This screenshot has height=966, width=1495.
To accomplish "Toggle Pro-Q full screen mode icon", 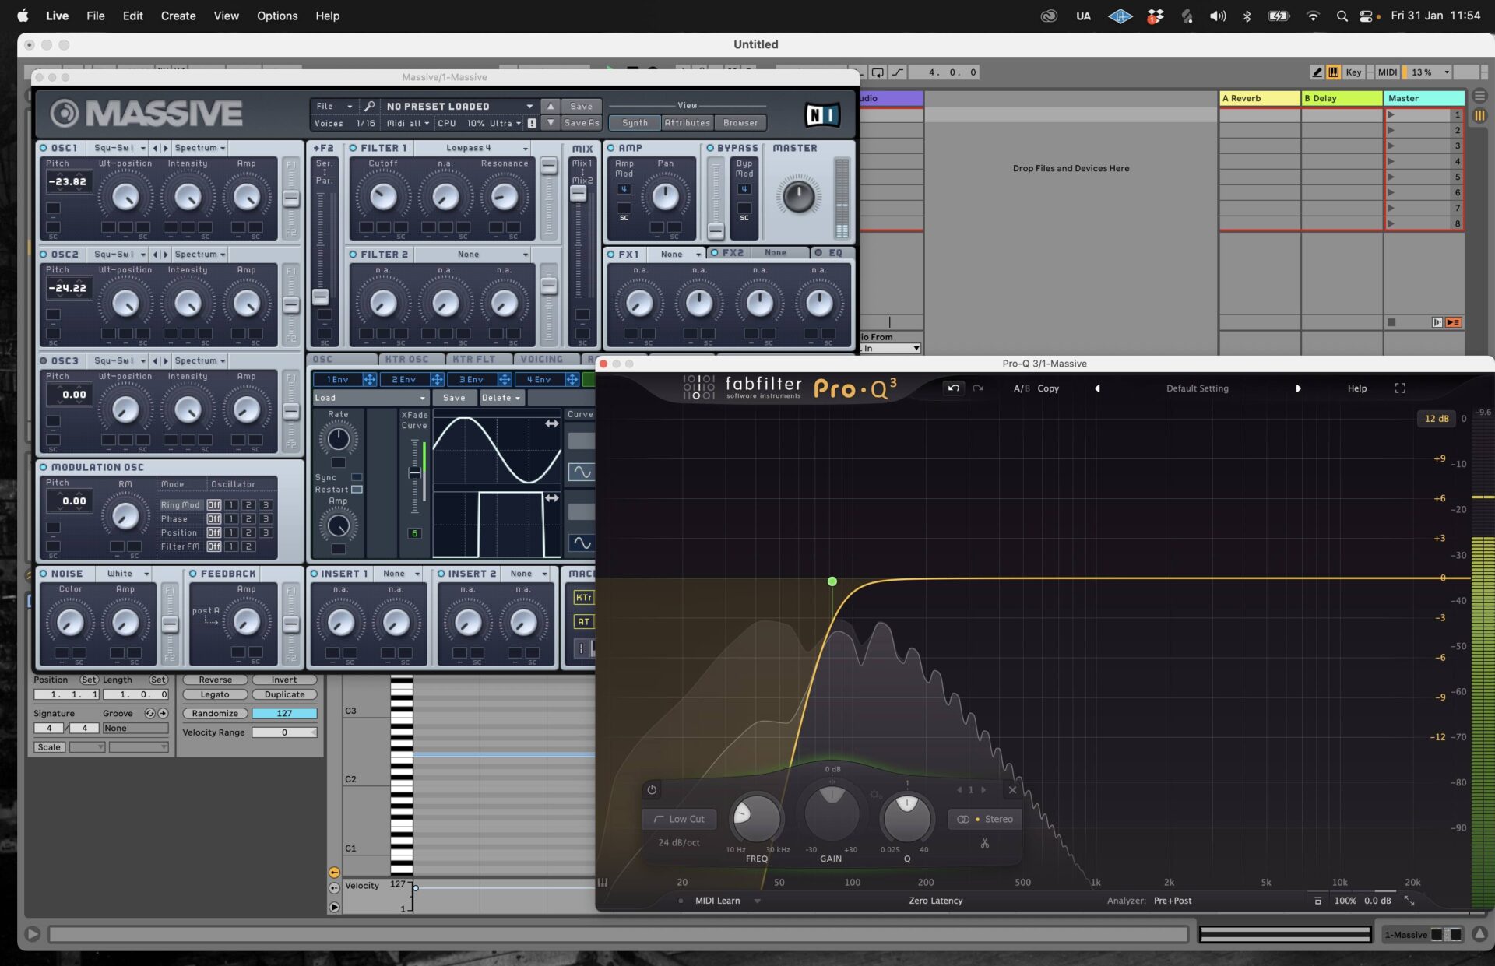I will pos(1400,388).
